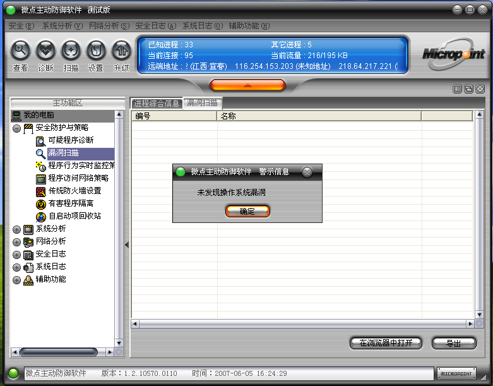Screen dimensions: 493x386
Task: Open the 网络分析 menu in the menu bar
Action: (109, 26)
